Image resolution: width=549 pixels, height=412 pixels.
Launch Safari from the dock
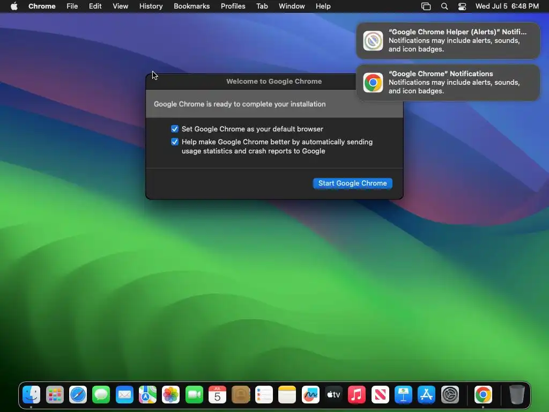(x=78, y=395)
